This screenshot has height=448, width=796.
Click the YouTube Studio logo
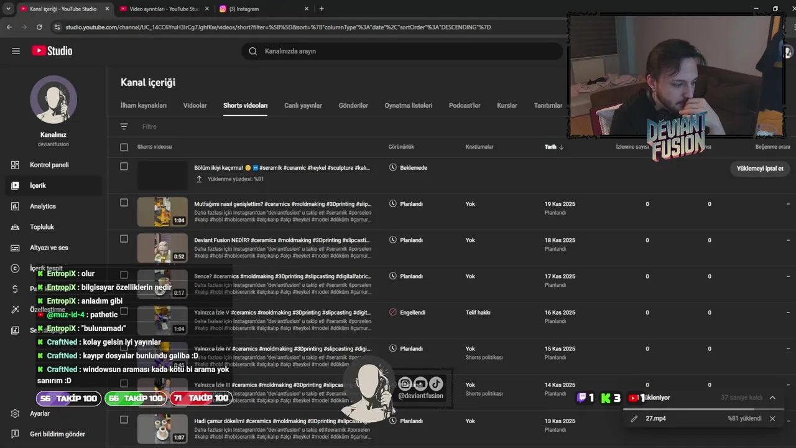[52, 51]
